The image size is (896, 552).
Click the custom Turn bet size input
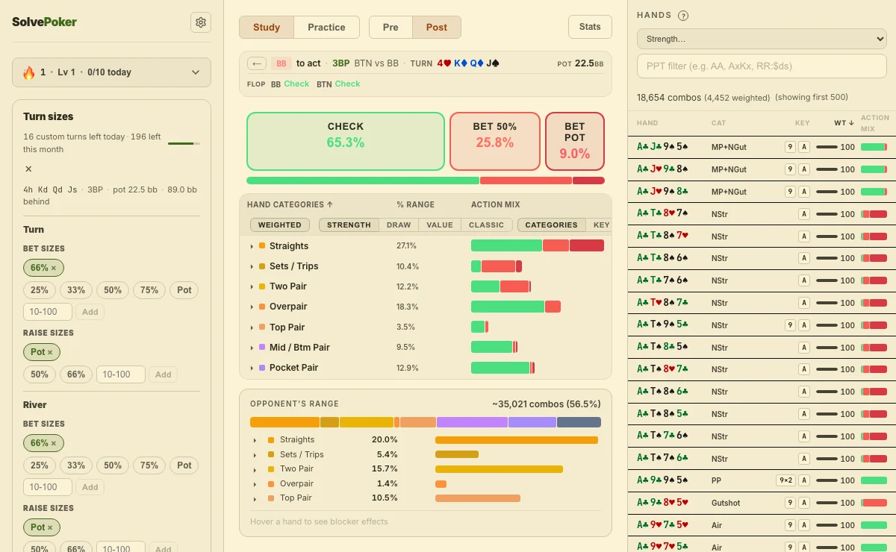[x=48, y=312]
